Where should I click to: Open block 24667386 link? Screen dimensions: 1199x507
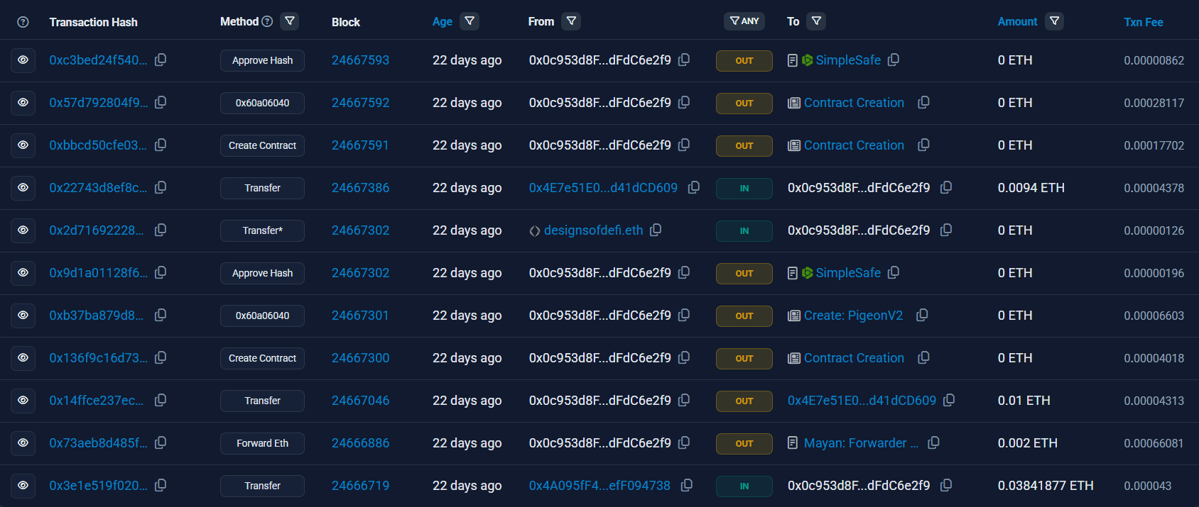pos(360,188)
